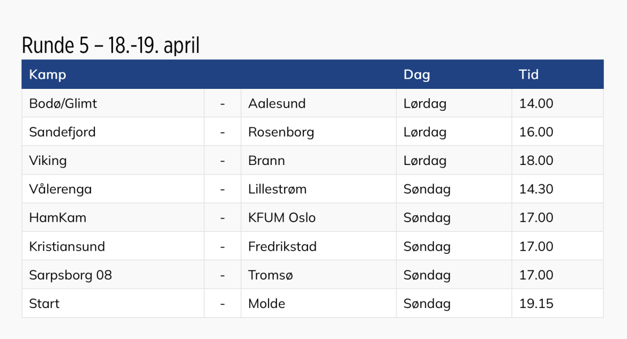
Task: Select the Bodø/Glimt team cell
Action: pos(63,103)
